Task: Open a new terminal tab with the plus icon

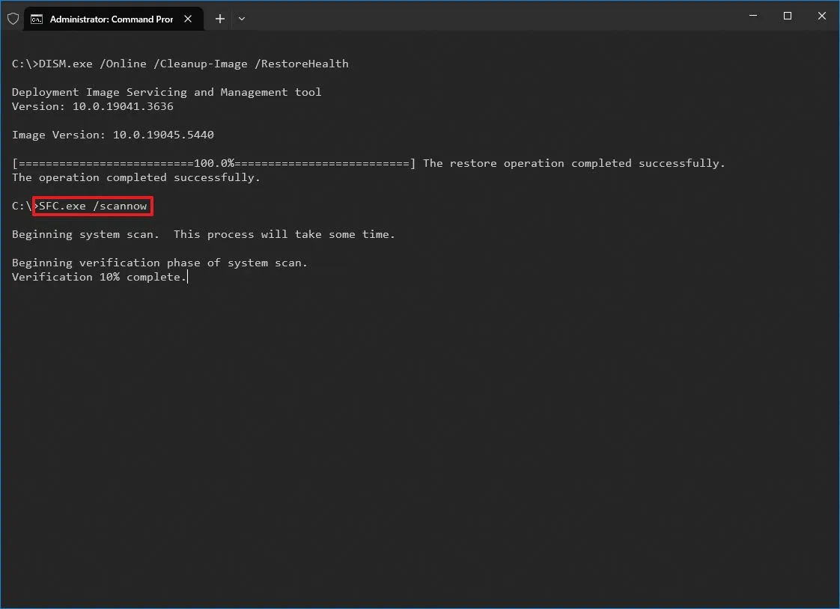Action: (219, 18)
